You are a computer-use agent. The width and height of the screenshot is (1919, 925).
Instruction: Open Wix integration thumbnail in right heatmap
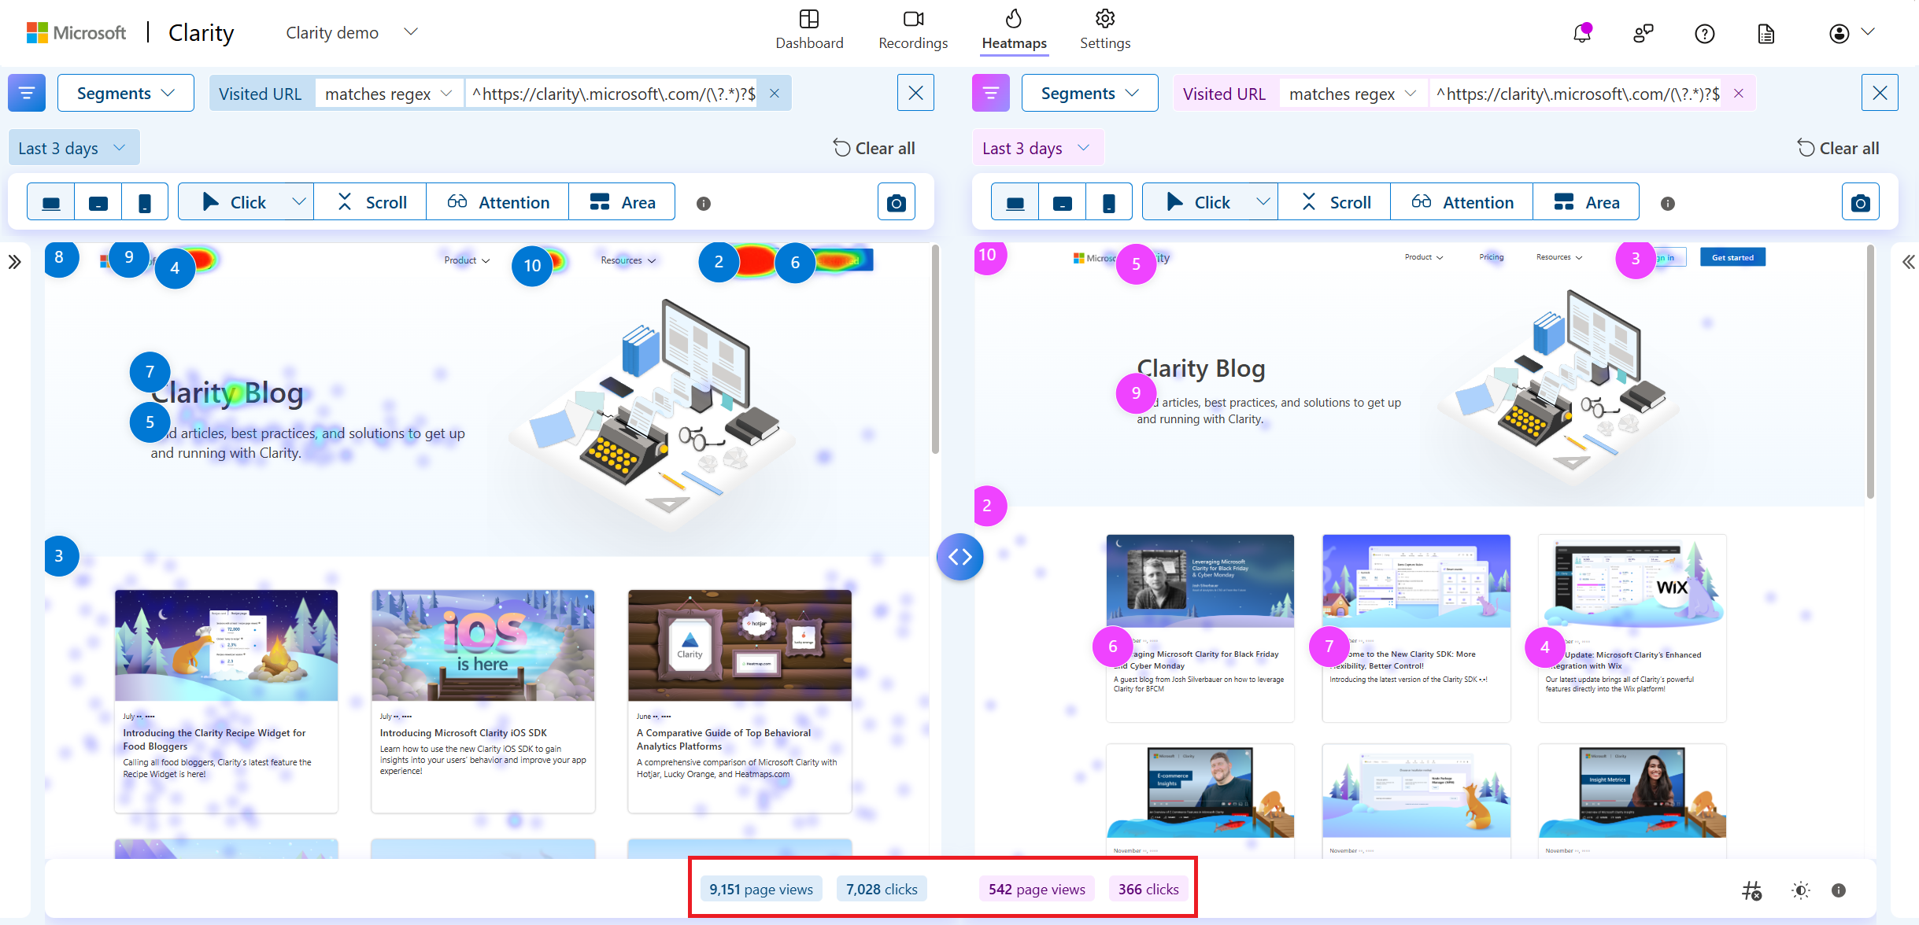point(1632,581)
